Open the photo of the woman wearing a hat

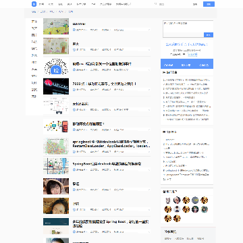coord(56,186)
